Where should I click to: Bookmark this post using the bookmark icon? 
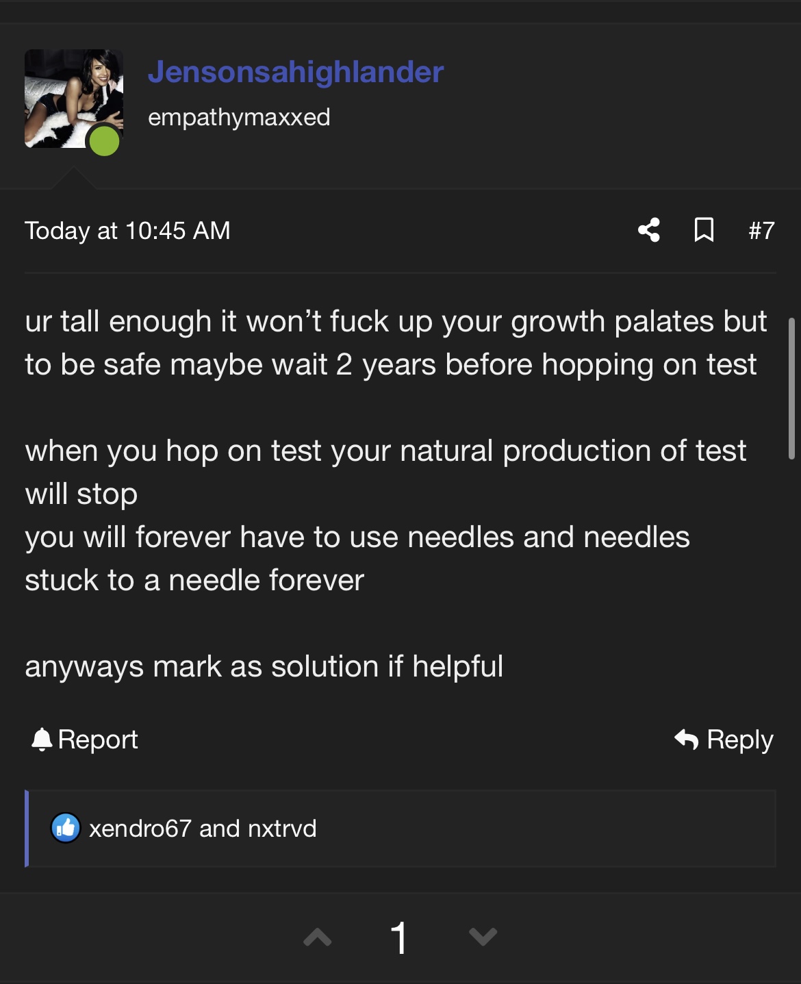tap(704, 230)
